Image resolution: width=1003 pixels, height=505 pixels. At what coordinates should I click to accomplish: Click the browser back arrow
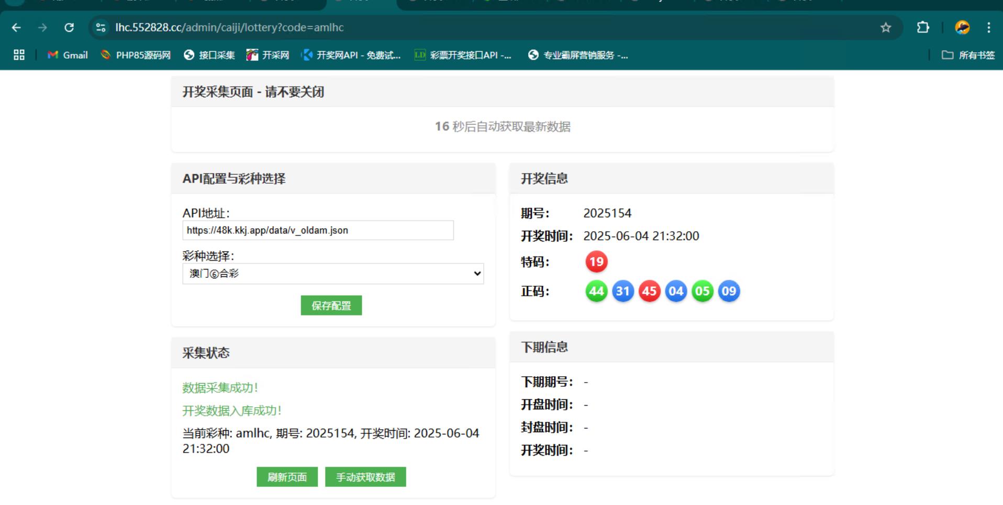tap(16, 28)
